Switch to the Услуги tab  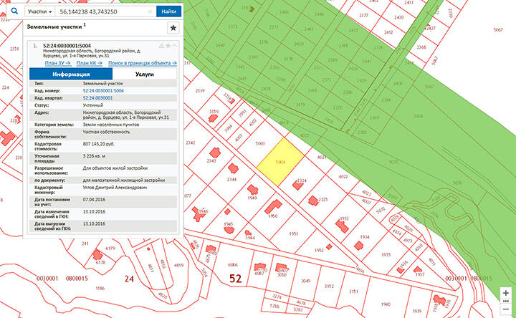[x=145, y=74]
